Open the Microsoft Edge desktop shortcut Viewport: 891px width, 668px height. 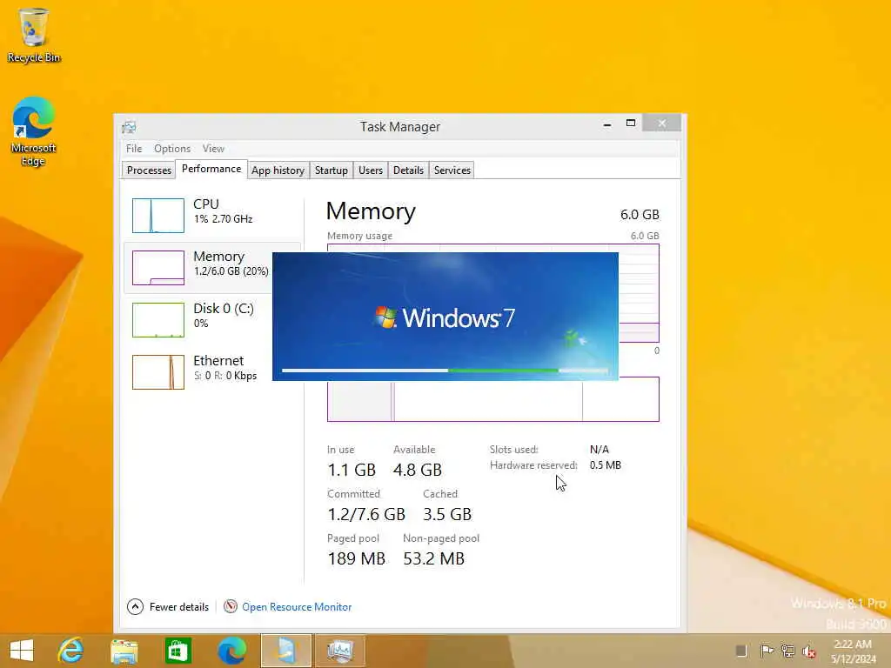34,131
